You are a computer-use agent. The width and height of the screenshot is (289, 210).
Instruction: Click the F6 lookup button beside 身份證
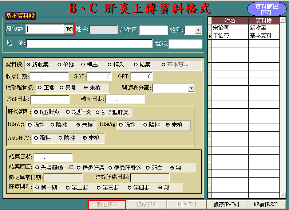[x=69, y=30]
